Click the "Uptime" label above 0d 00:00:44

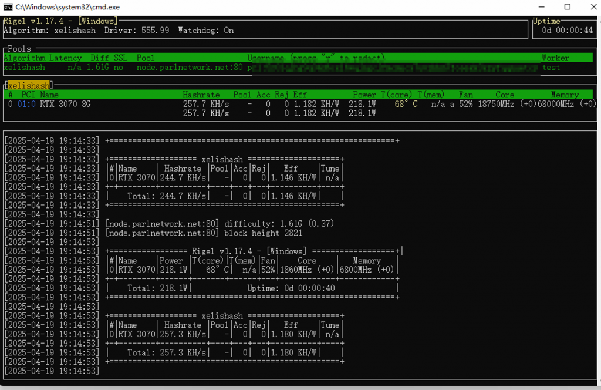[x=546, y=21]
